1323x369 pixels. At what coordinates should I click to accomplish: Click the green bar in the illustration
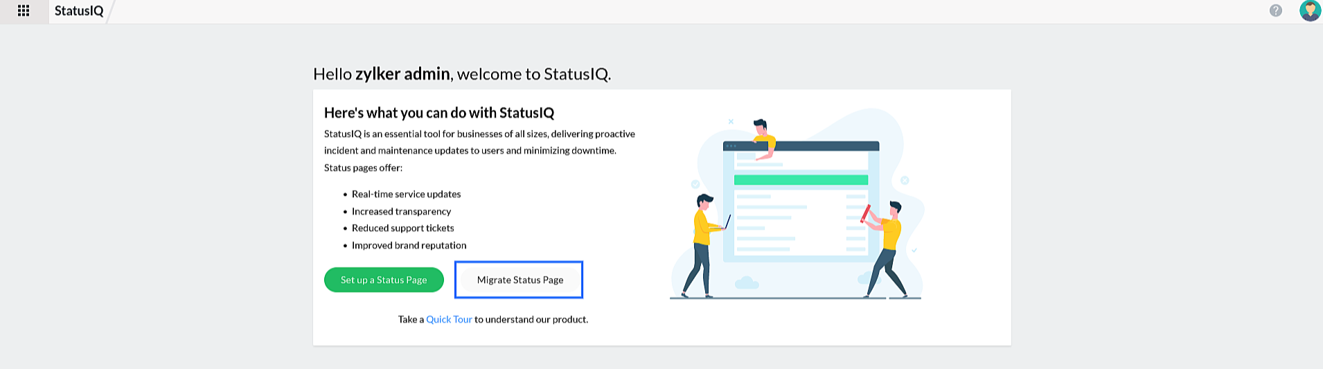click(x=801, y=180)
